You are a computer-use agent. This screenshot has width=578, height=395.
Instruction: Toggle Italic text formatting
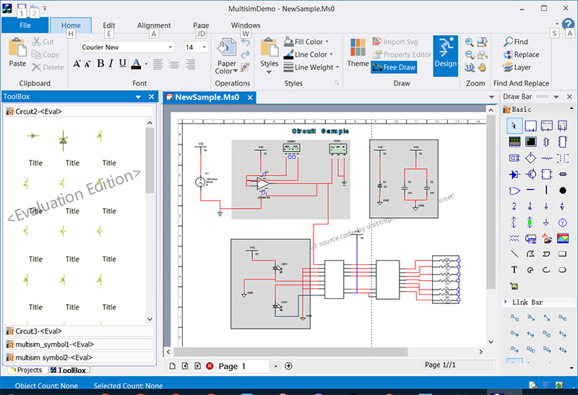(111, 64)
